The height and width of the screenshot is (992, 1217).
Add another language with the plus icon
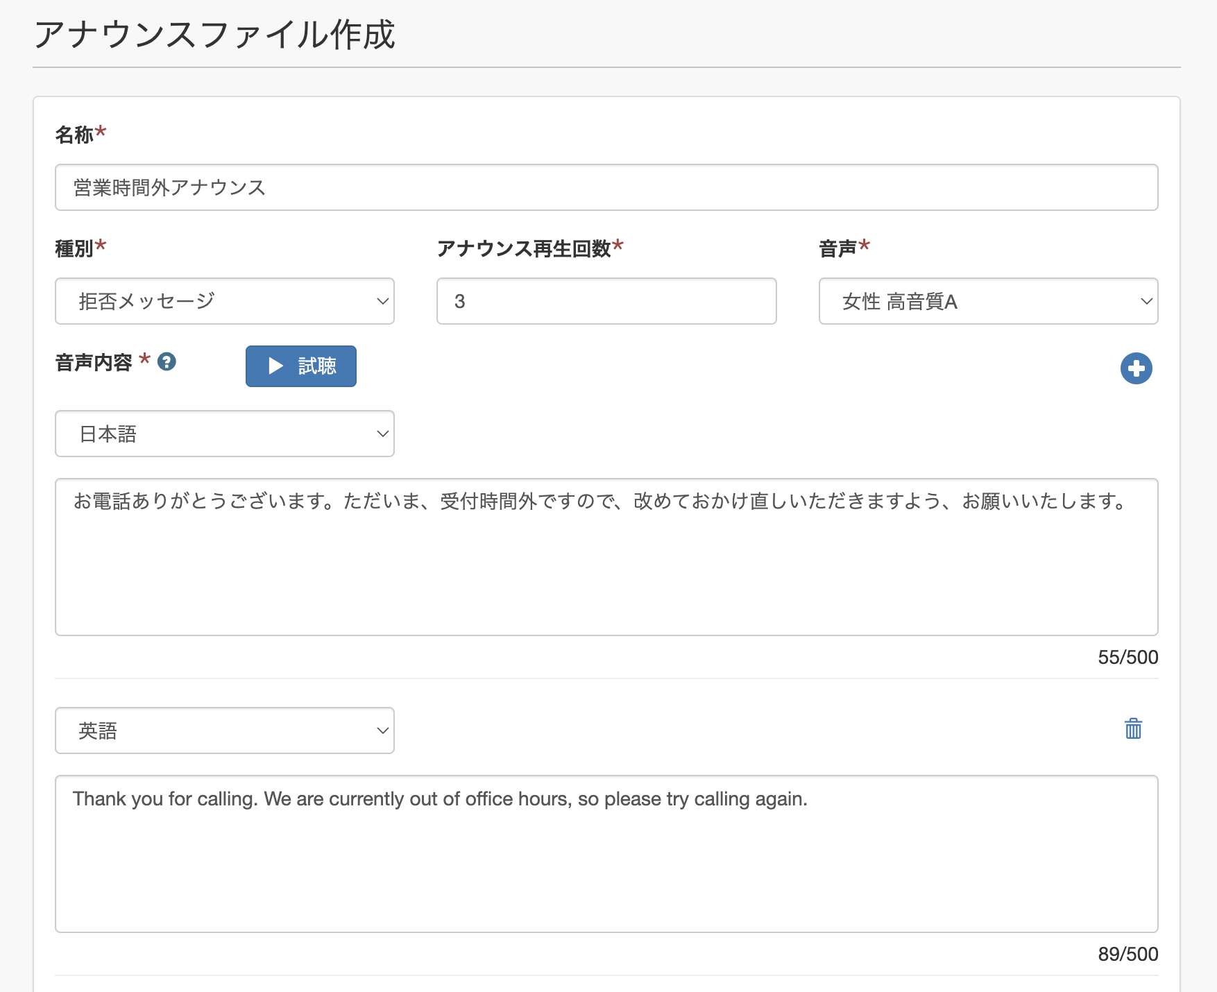click(1137, 368)
